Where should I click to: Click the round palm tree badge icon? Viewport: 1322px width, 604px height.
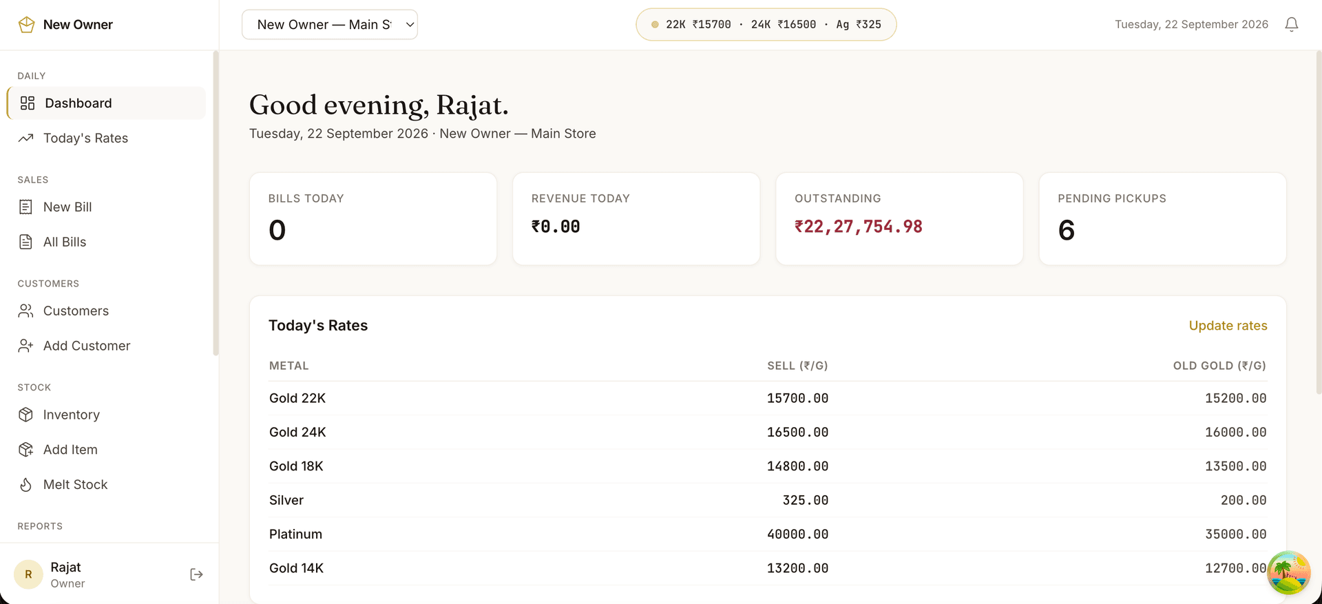pyautogui.click(x=1289, y=573)
